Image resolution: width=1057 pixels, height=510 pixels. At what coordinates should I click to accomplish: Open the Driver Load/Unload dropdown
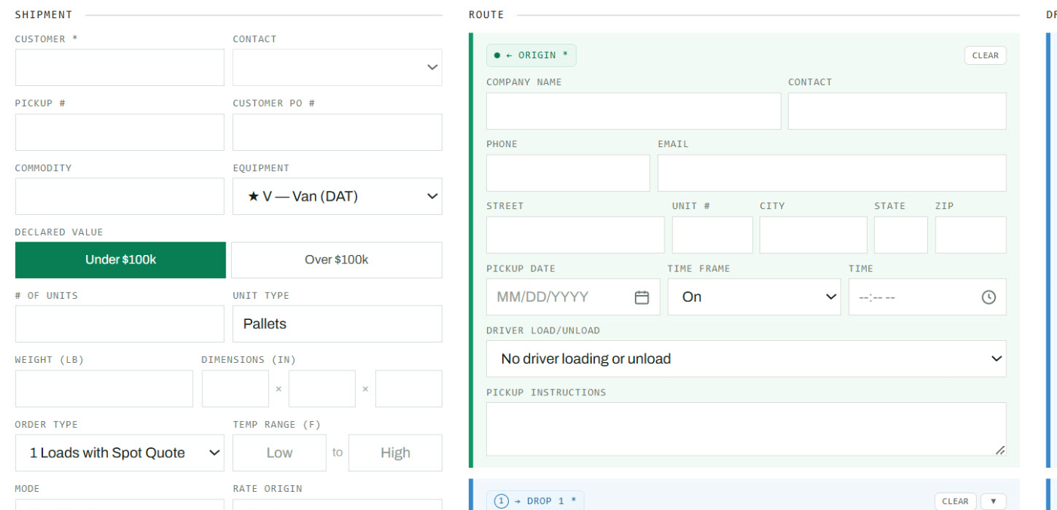pos(746,359)
